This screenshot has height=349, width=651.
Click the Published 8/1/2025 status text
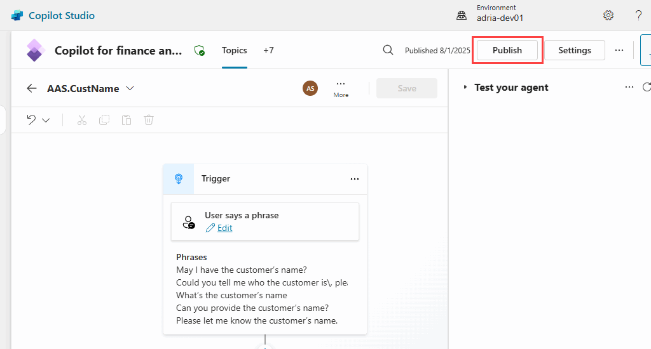pos(437,50)
